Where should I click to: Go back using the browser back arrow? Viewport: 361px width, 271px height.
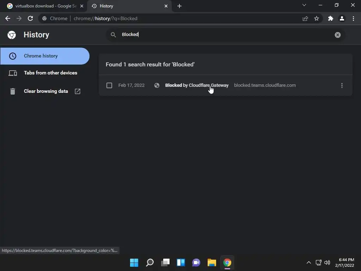pyautogui.click(x=8, y=18)
